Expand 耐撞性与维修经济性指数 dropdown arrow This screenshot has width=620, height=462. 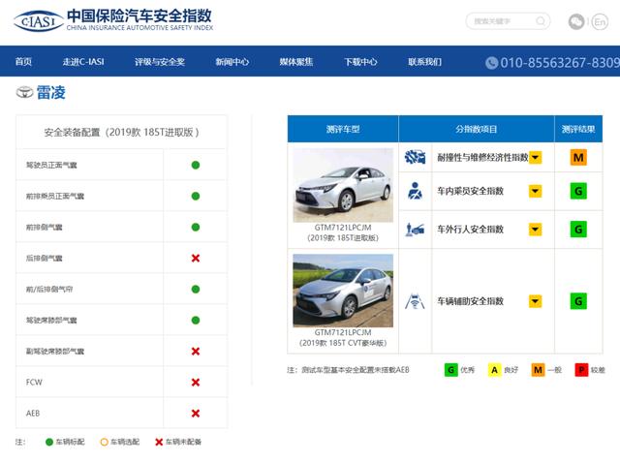click(x=535, y=157)
